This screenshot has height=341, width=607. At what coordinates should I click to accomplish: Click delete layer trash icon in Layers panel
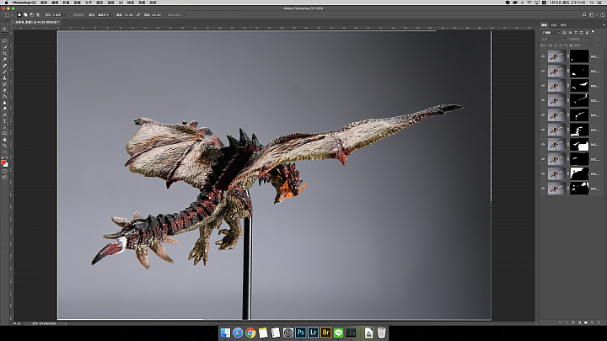pyautogui.click(x=599, y=322)
